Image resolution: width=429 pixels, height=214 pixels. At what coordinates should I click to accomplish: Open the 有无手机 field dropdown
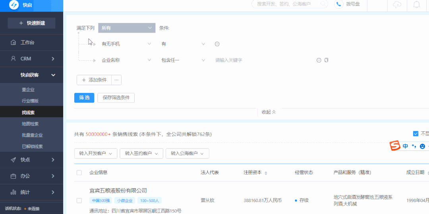(126, 44)
